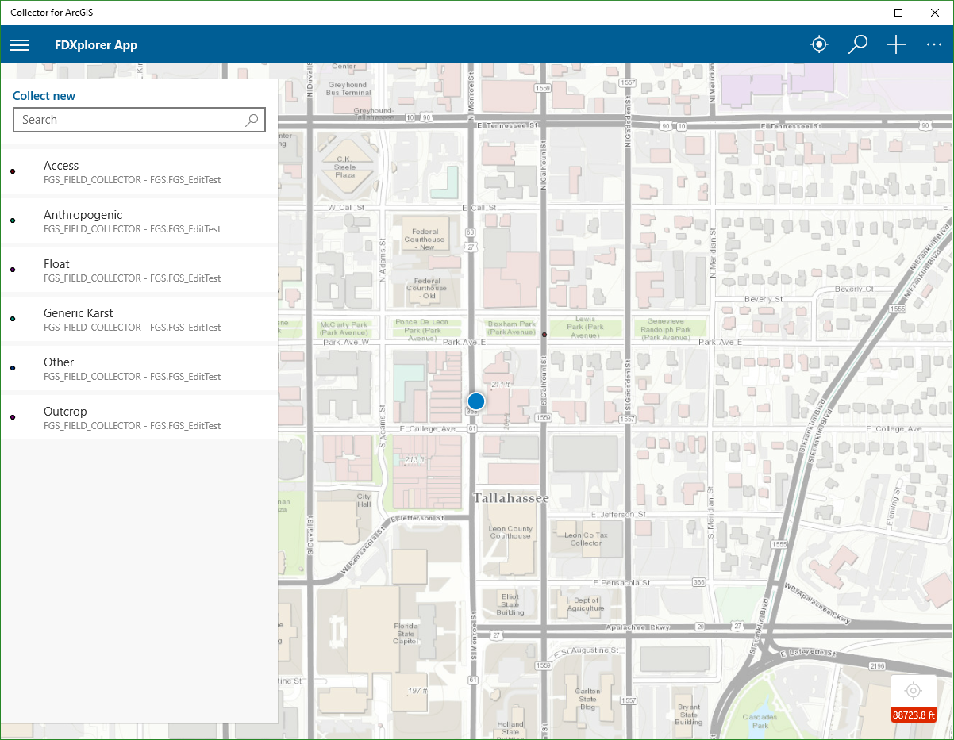954x740 pixels.
Task: Open the search magnifier in header
Action: click(x=858, y=44)
